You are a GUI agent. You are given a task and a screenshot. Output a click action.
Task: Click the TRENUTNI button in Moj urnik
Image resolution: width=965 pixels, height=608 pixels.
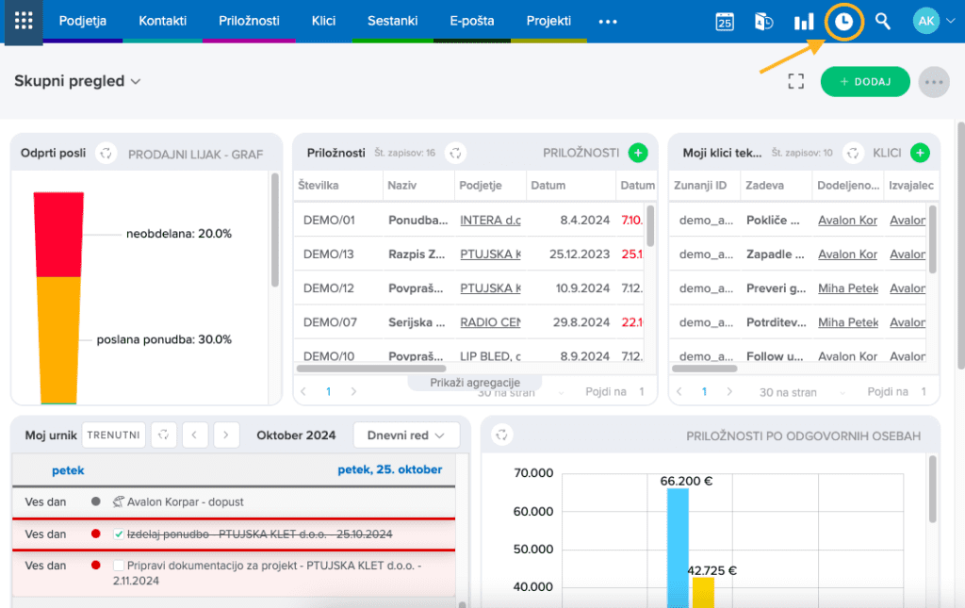pos(114,435)
